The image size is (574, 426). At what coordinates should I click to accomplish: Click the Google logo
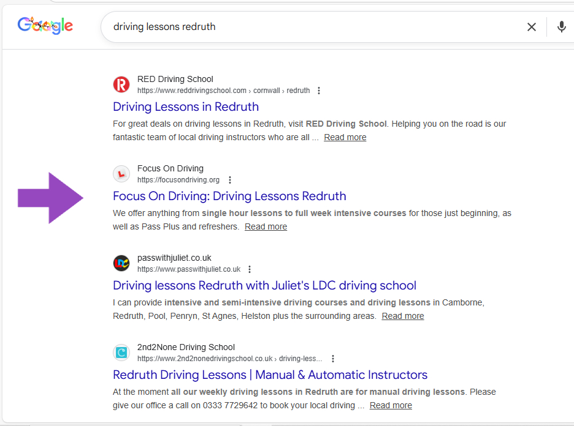(45, 26)
